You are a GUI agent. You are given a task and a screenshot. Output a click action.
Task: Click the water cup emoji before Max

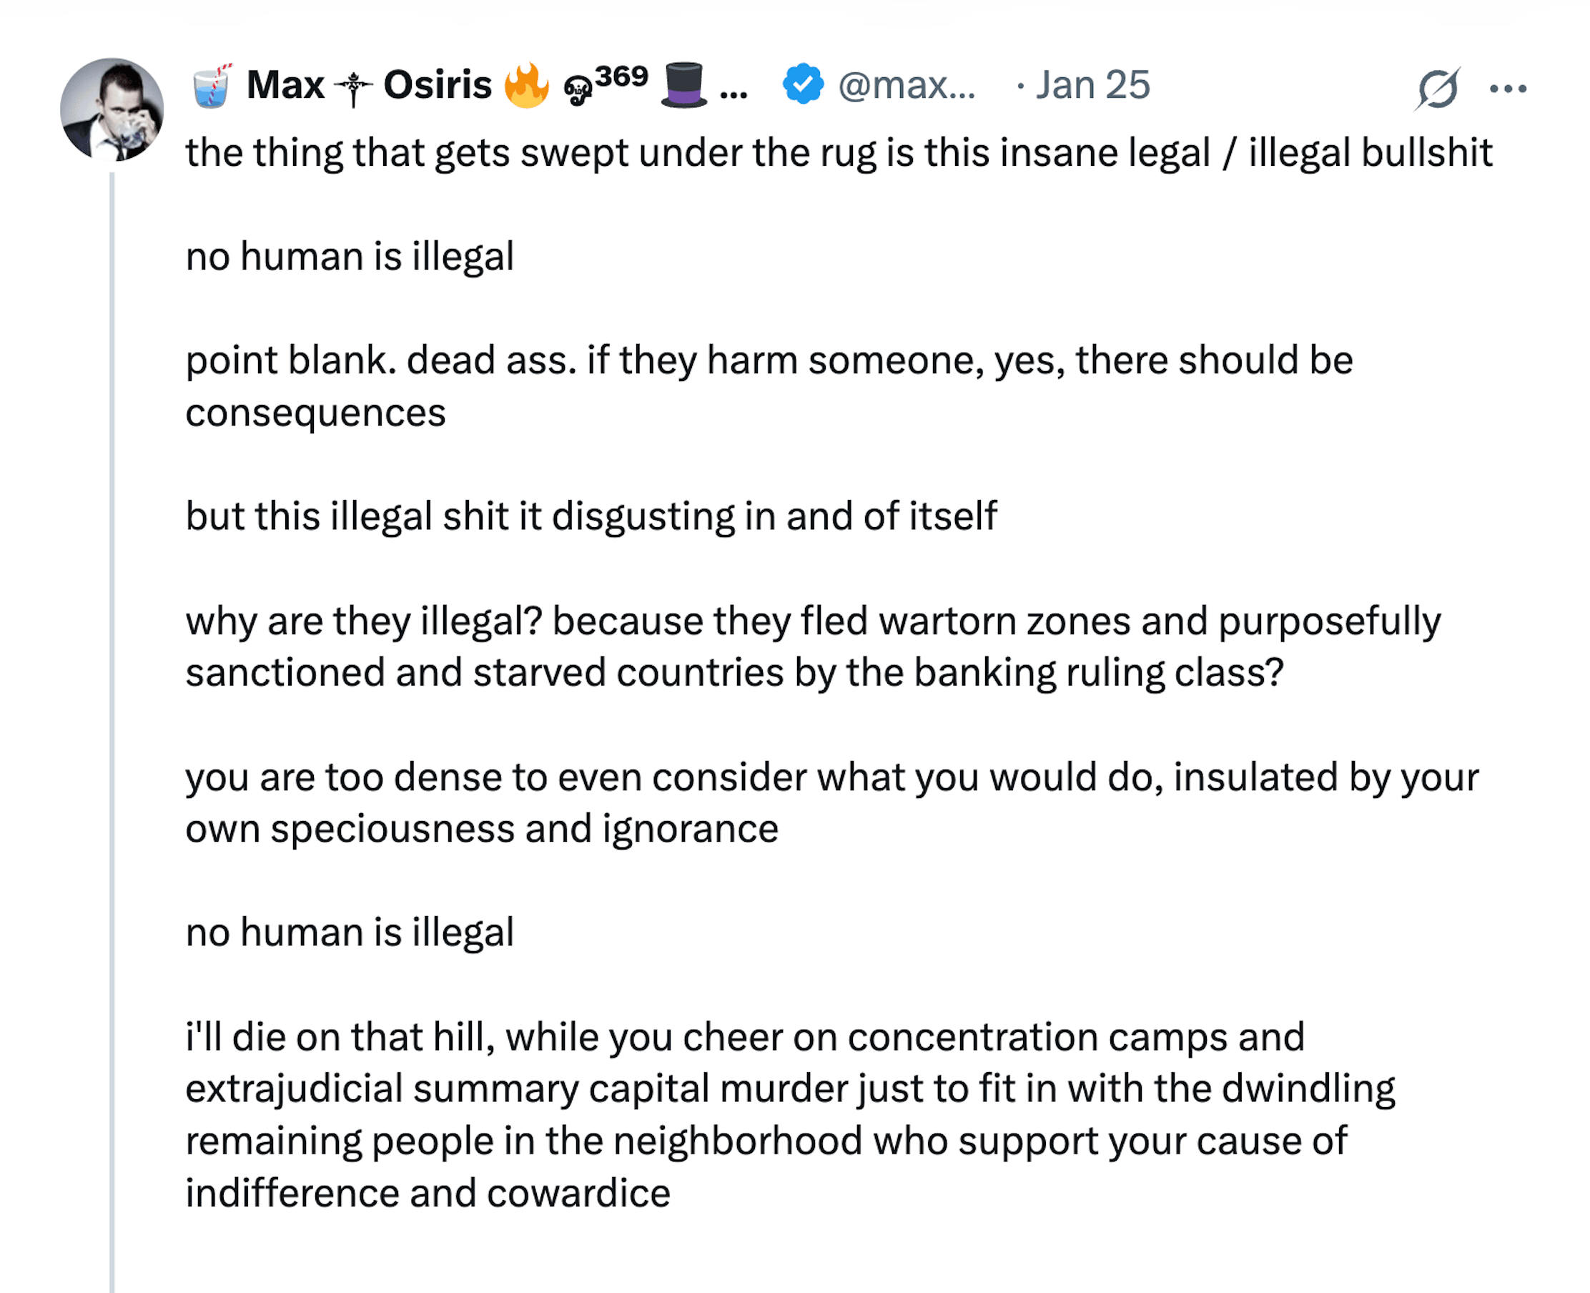(212, 86)
